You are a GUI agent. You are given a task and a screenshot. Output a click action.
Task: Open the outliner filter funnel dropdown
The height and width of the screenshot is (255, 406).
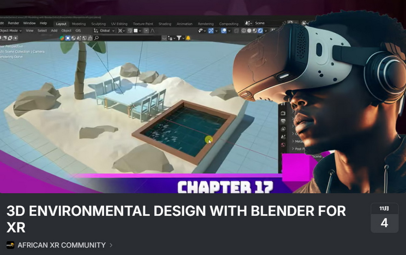(180, 38)
